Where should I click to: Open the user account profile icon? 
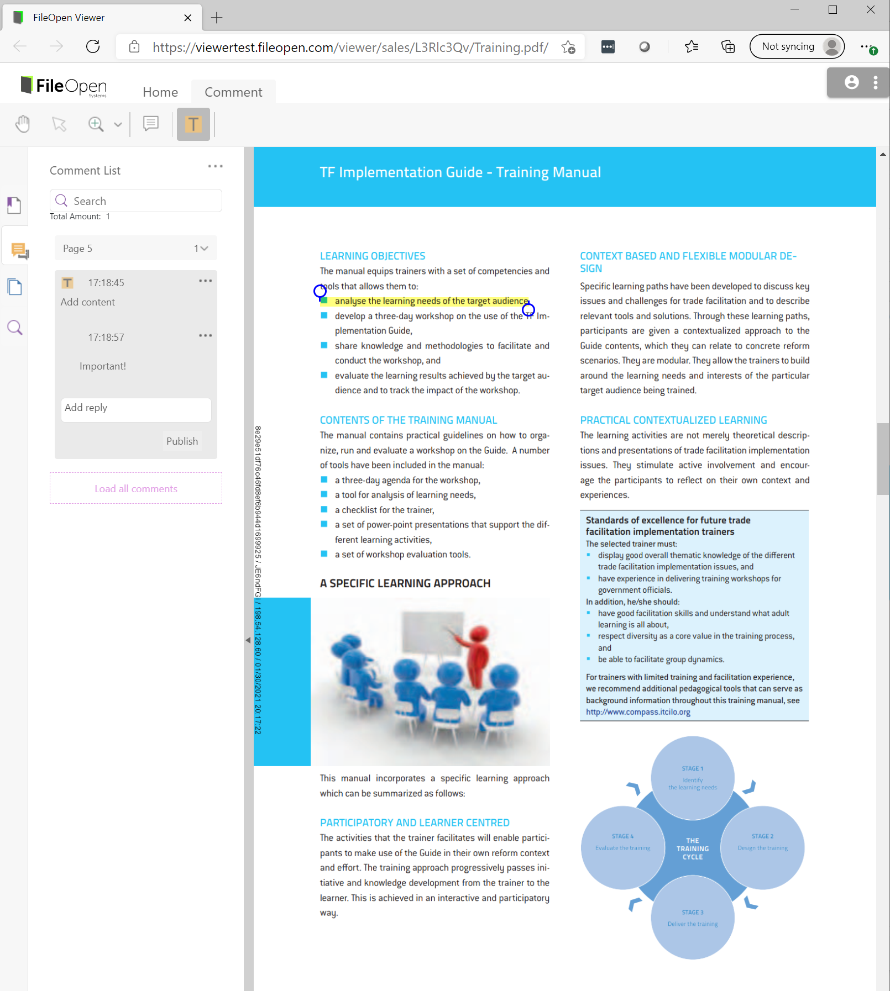click(x=852, y=82)
